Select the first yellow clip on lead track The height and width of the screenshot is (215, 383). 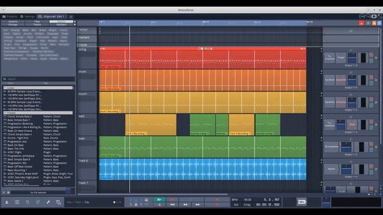click(151, 125)
